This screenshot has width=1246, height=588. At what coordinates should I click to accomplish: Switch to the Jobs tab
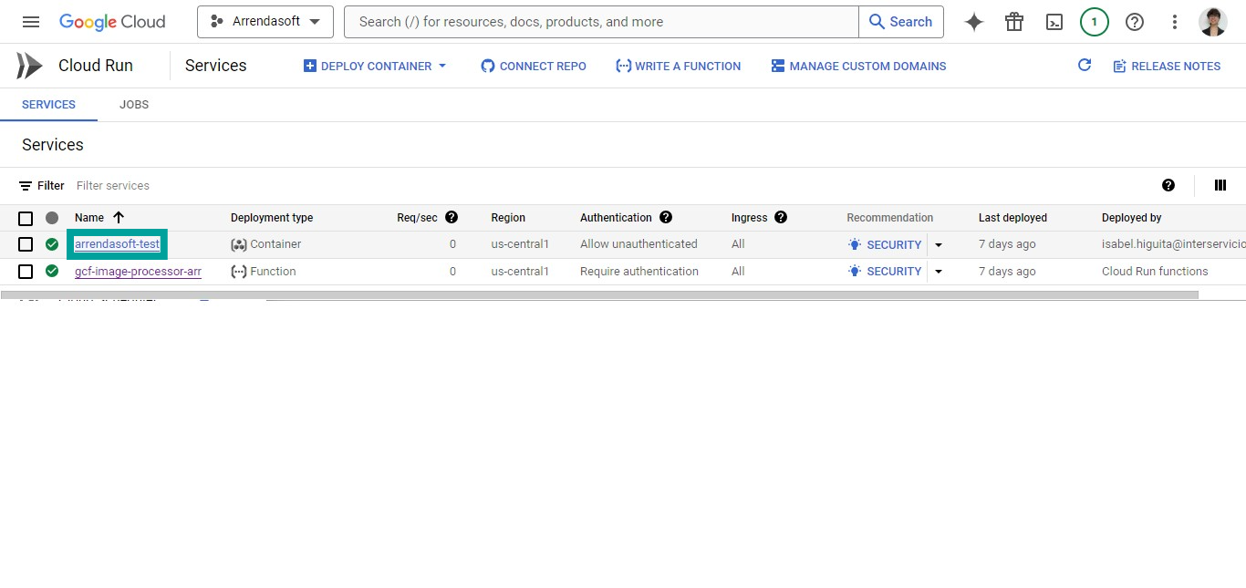134,105
